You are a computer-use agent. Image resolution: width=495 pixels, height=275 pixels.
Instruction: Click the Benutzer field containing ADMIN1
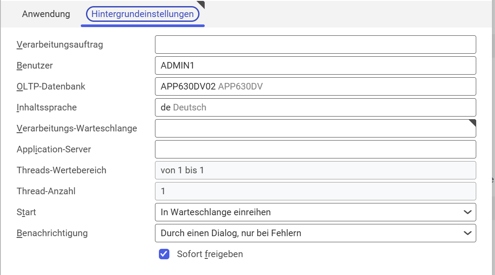tap(315, 65)
